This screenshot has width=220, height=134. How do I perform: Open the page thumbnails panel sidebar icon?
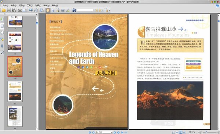[x=2, y=26]
